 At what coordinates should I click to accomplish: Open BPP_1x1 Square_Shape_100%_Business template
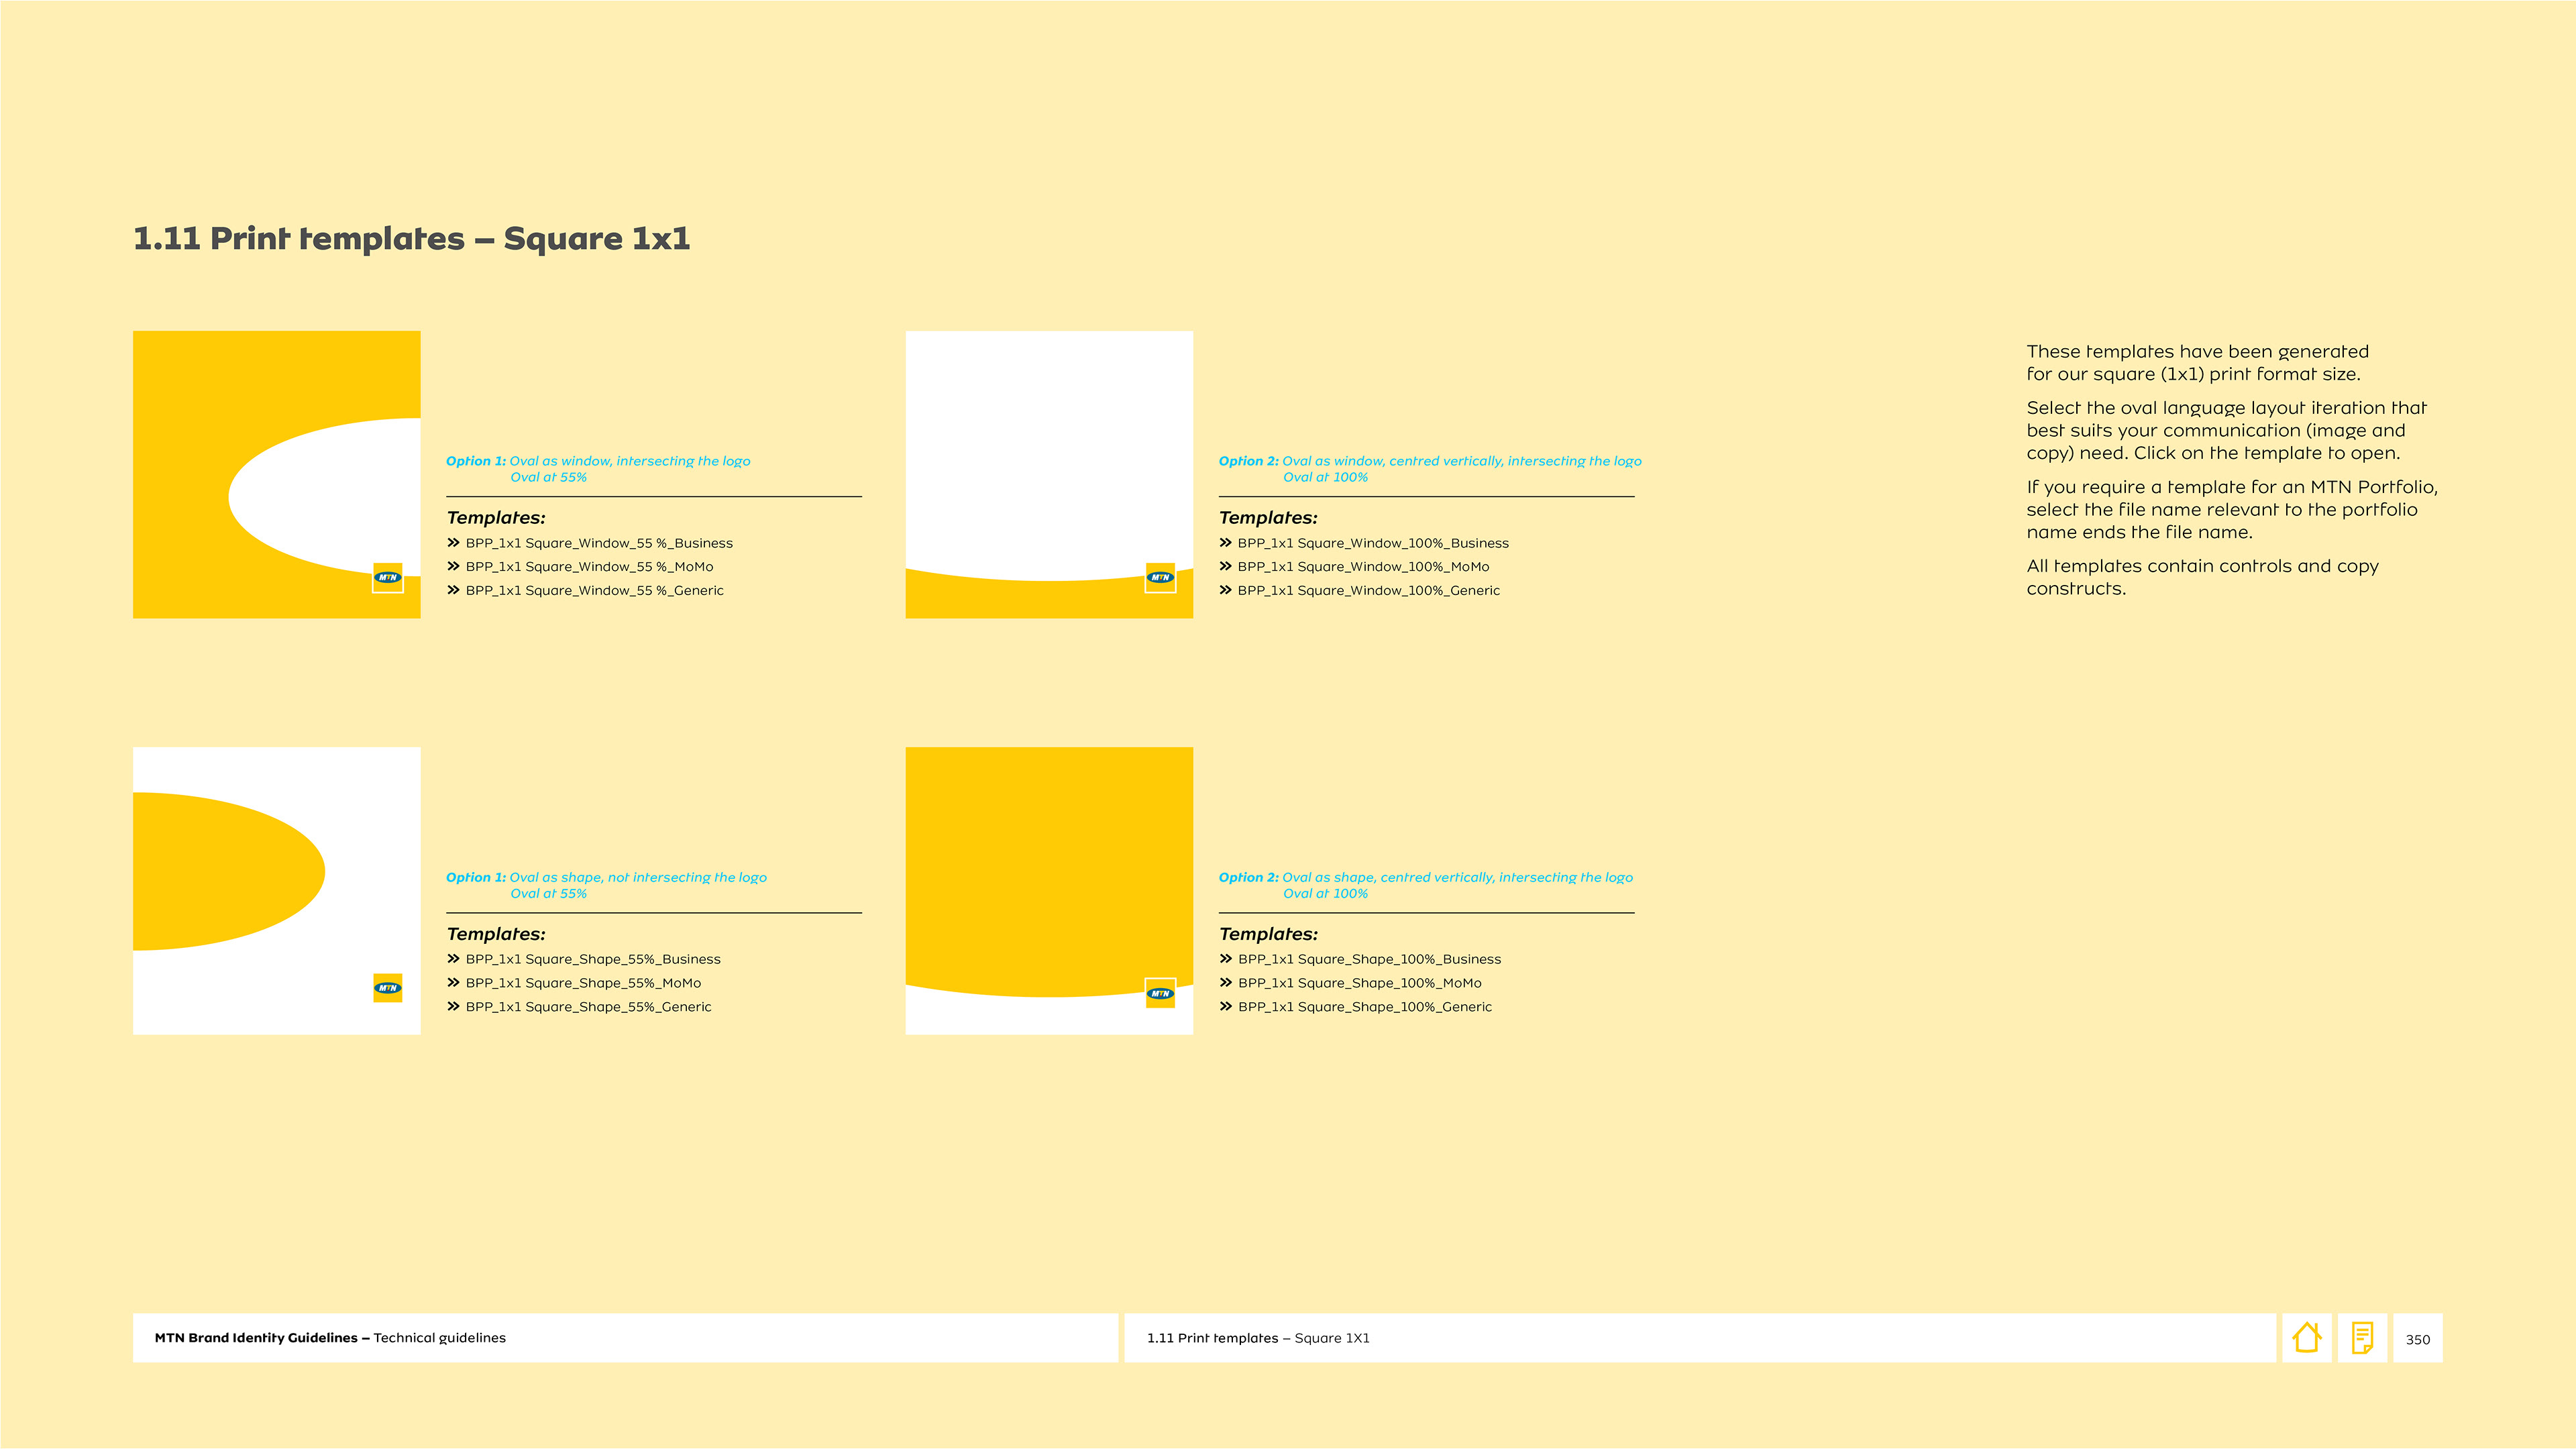tap(1369, 959)
